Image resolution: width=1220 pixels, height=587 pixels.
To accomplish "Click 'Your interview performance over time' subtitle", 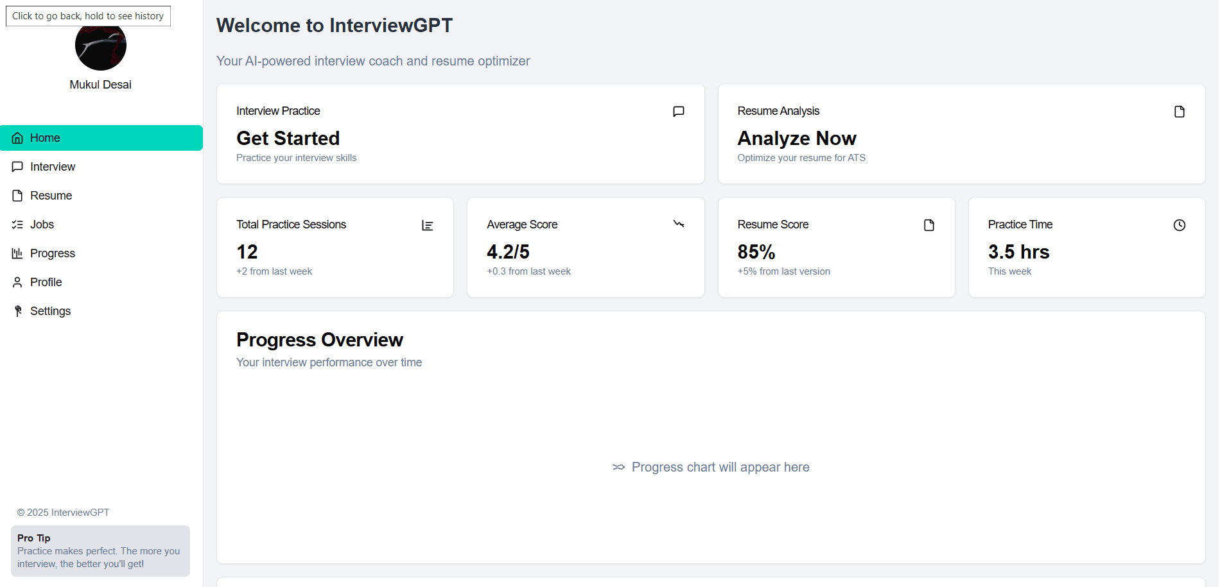I will coord(329,362).
